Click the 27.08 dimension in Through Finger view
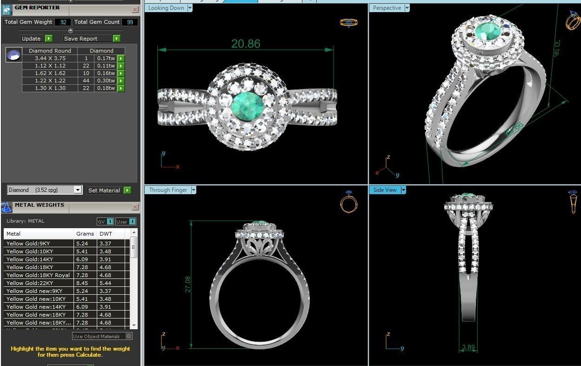Screen dimensions: 581x366 click(x=188, y=284)
